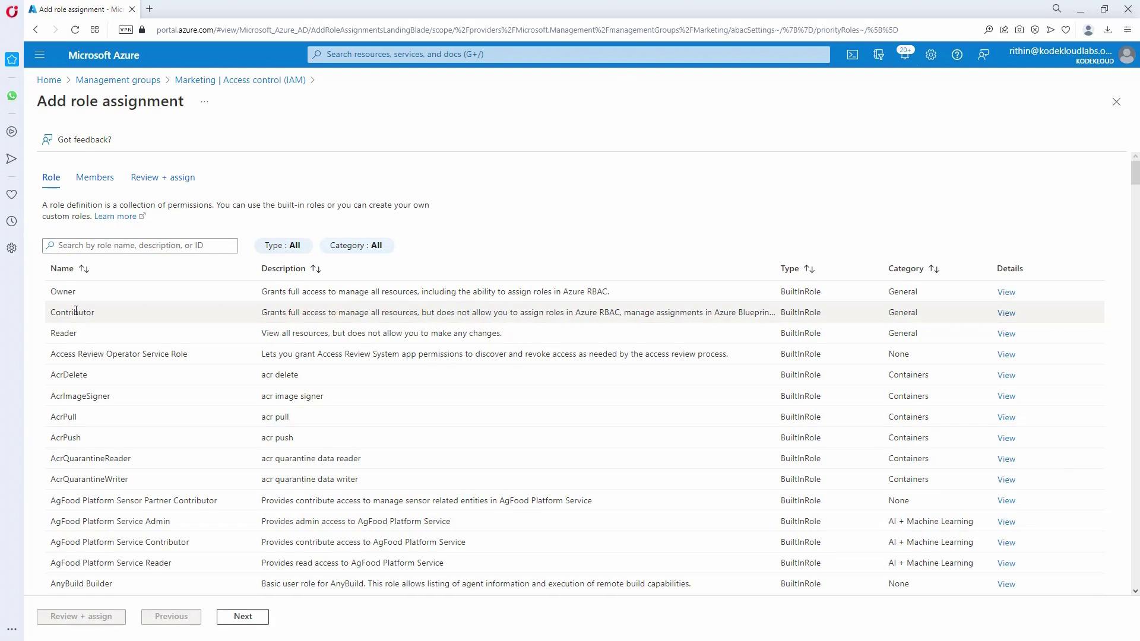Click the Copilot icon in header
The width and height of the screenshot is (1140, 641).
879,55
